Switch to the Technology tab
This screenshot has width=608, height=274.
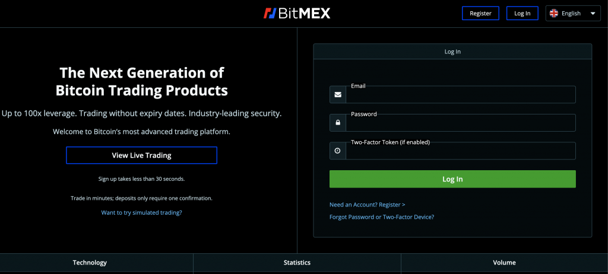90,263
